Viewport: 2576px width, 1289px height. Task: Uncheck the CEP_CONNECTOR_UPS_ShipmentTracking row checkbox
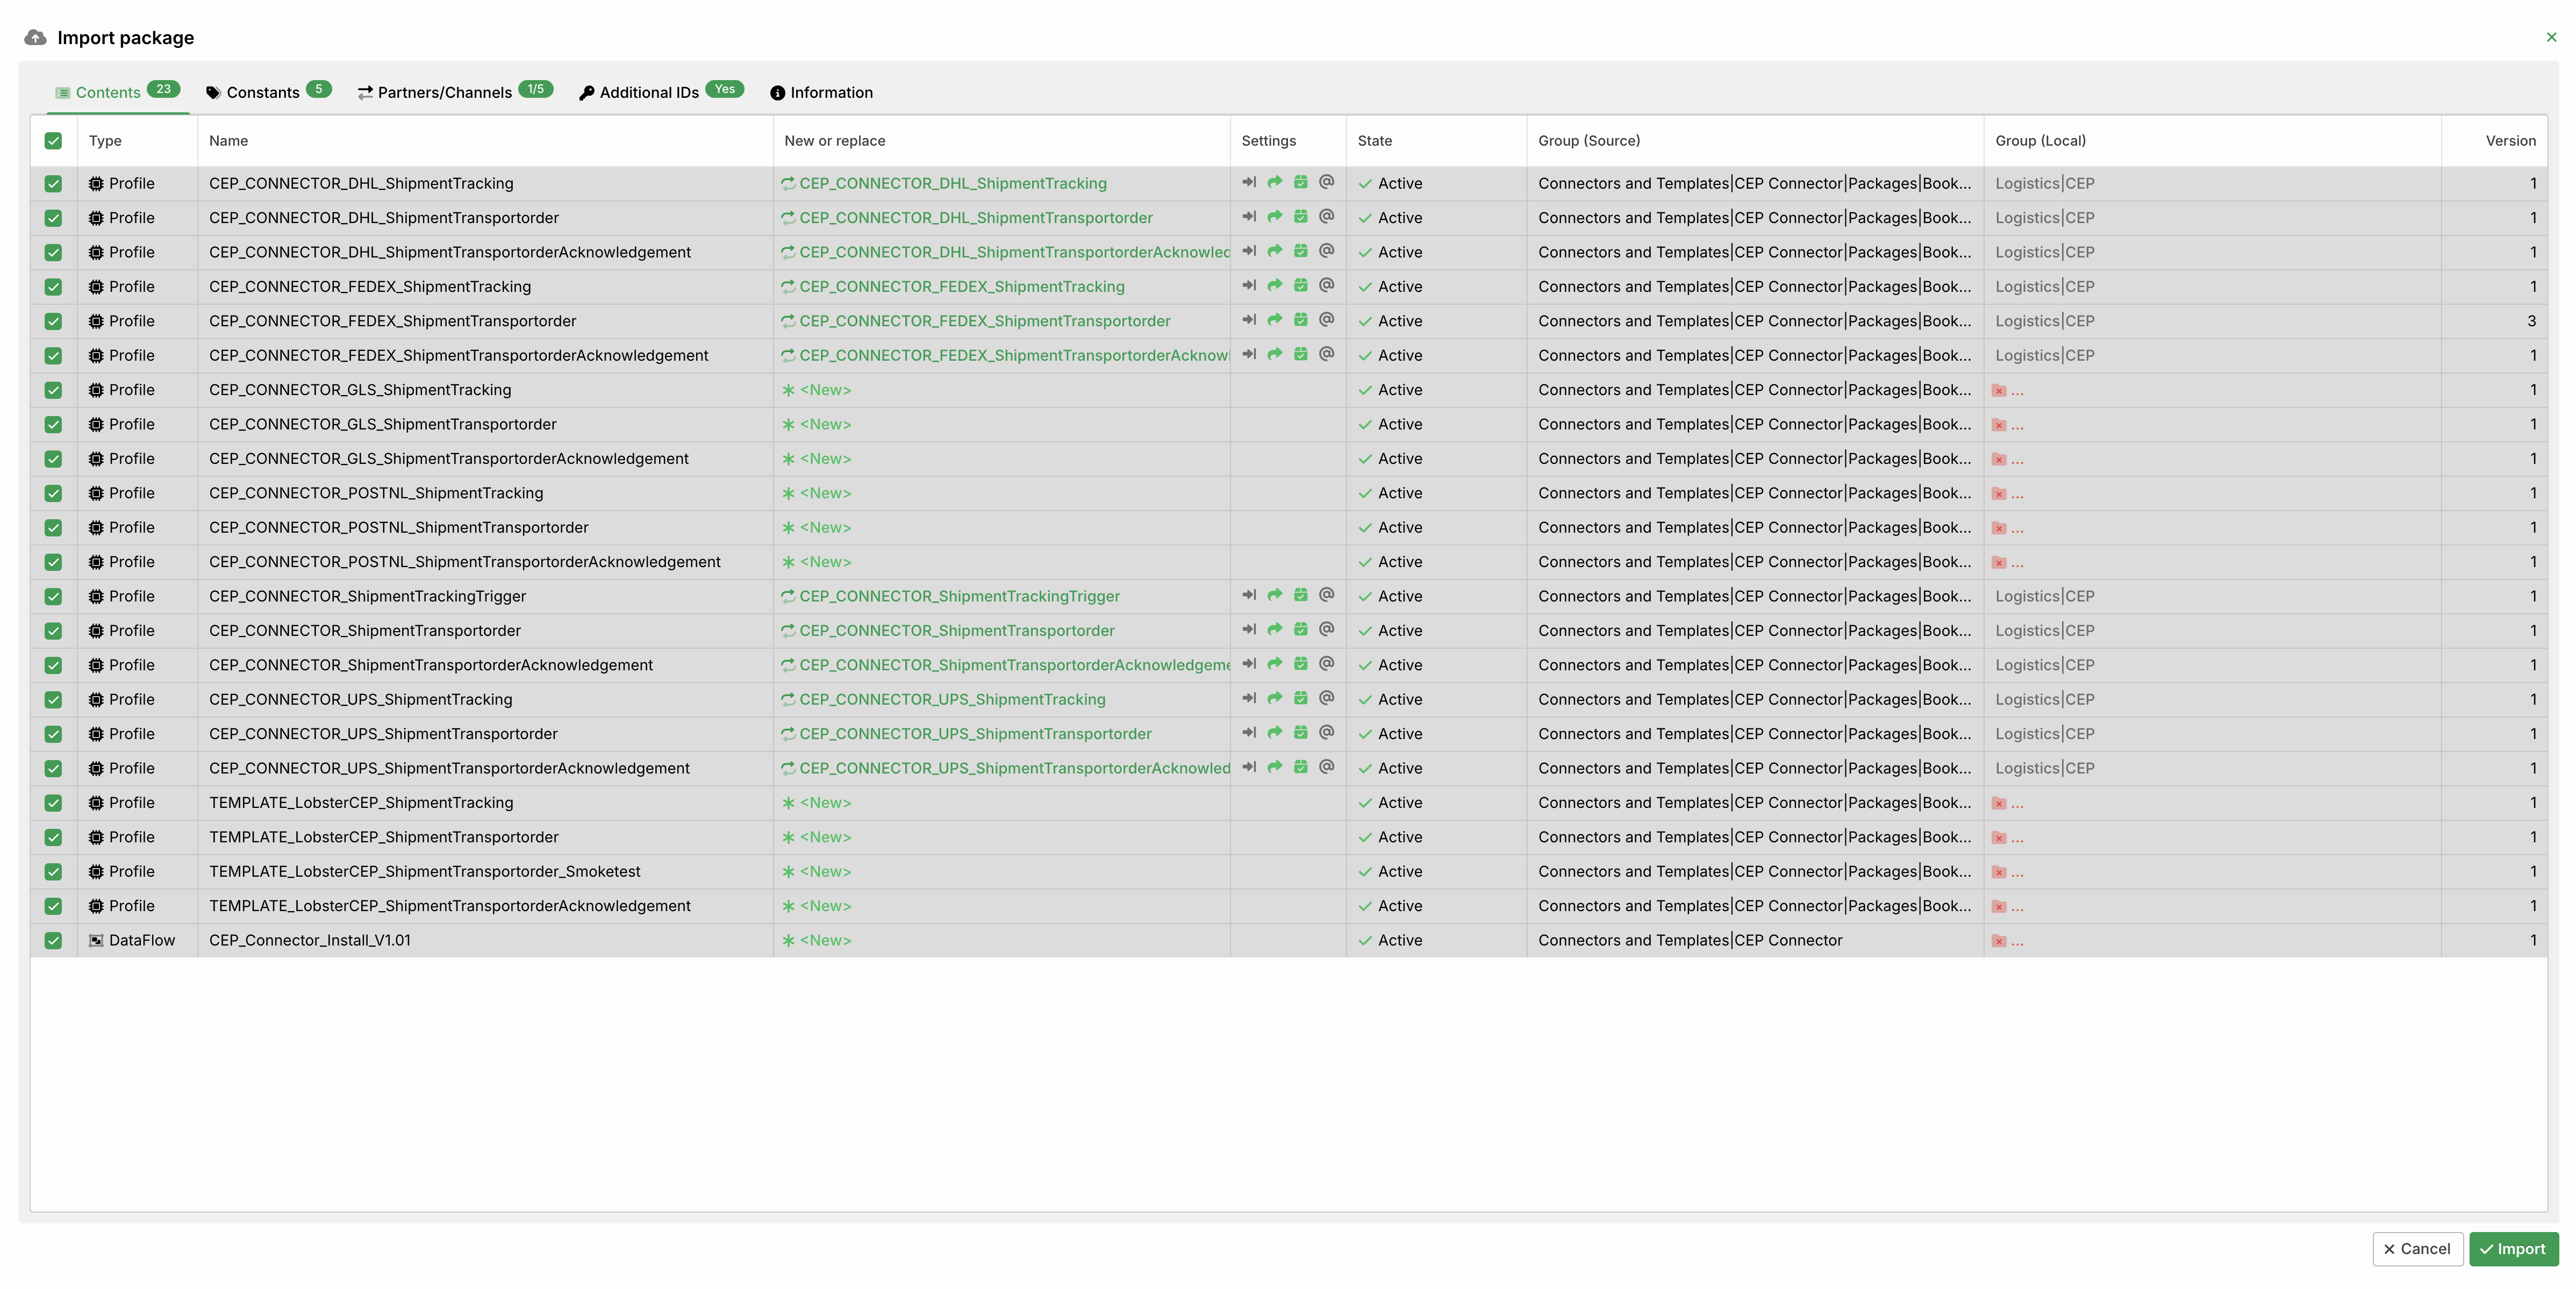54,700
